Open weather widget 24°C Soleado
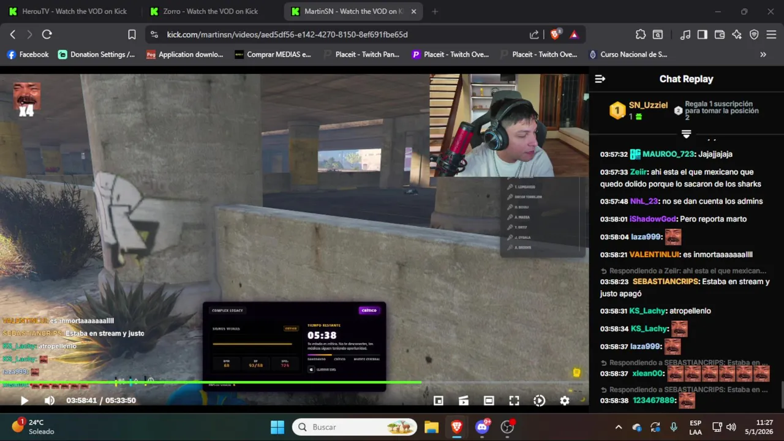 pos(33,427)
